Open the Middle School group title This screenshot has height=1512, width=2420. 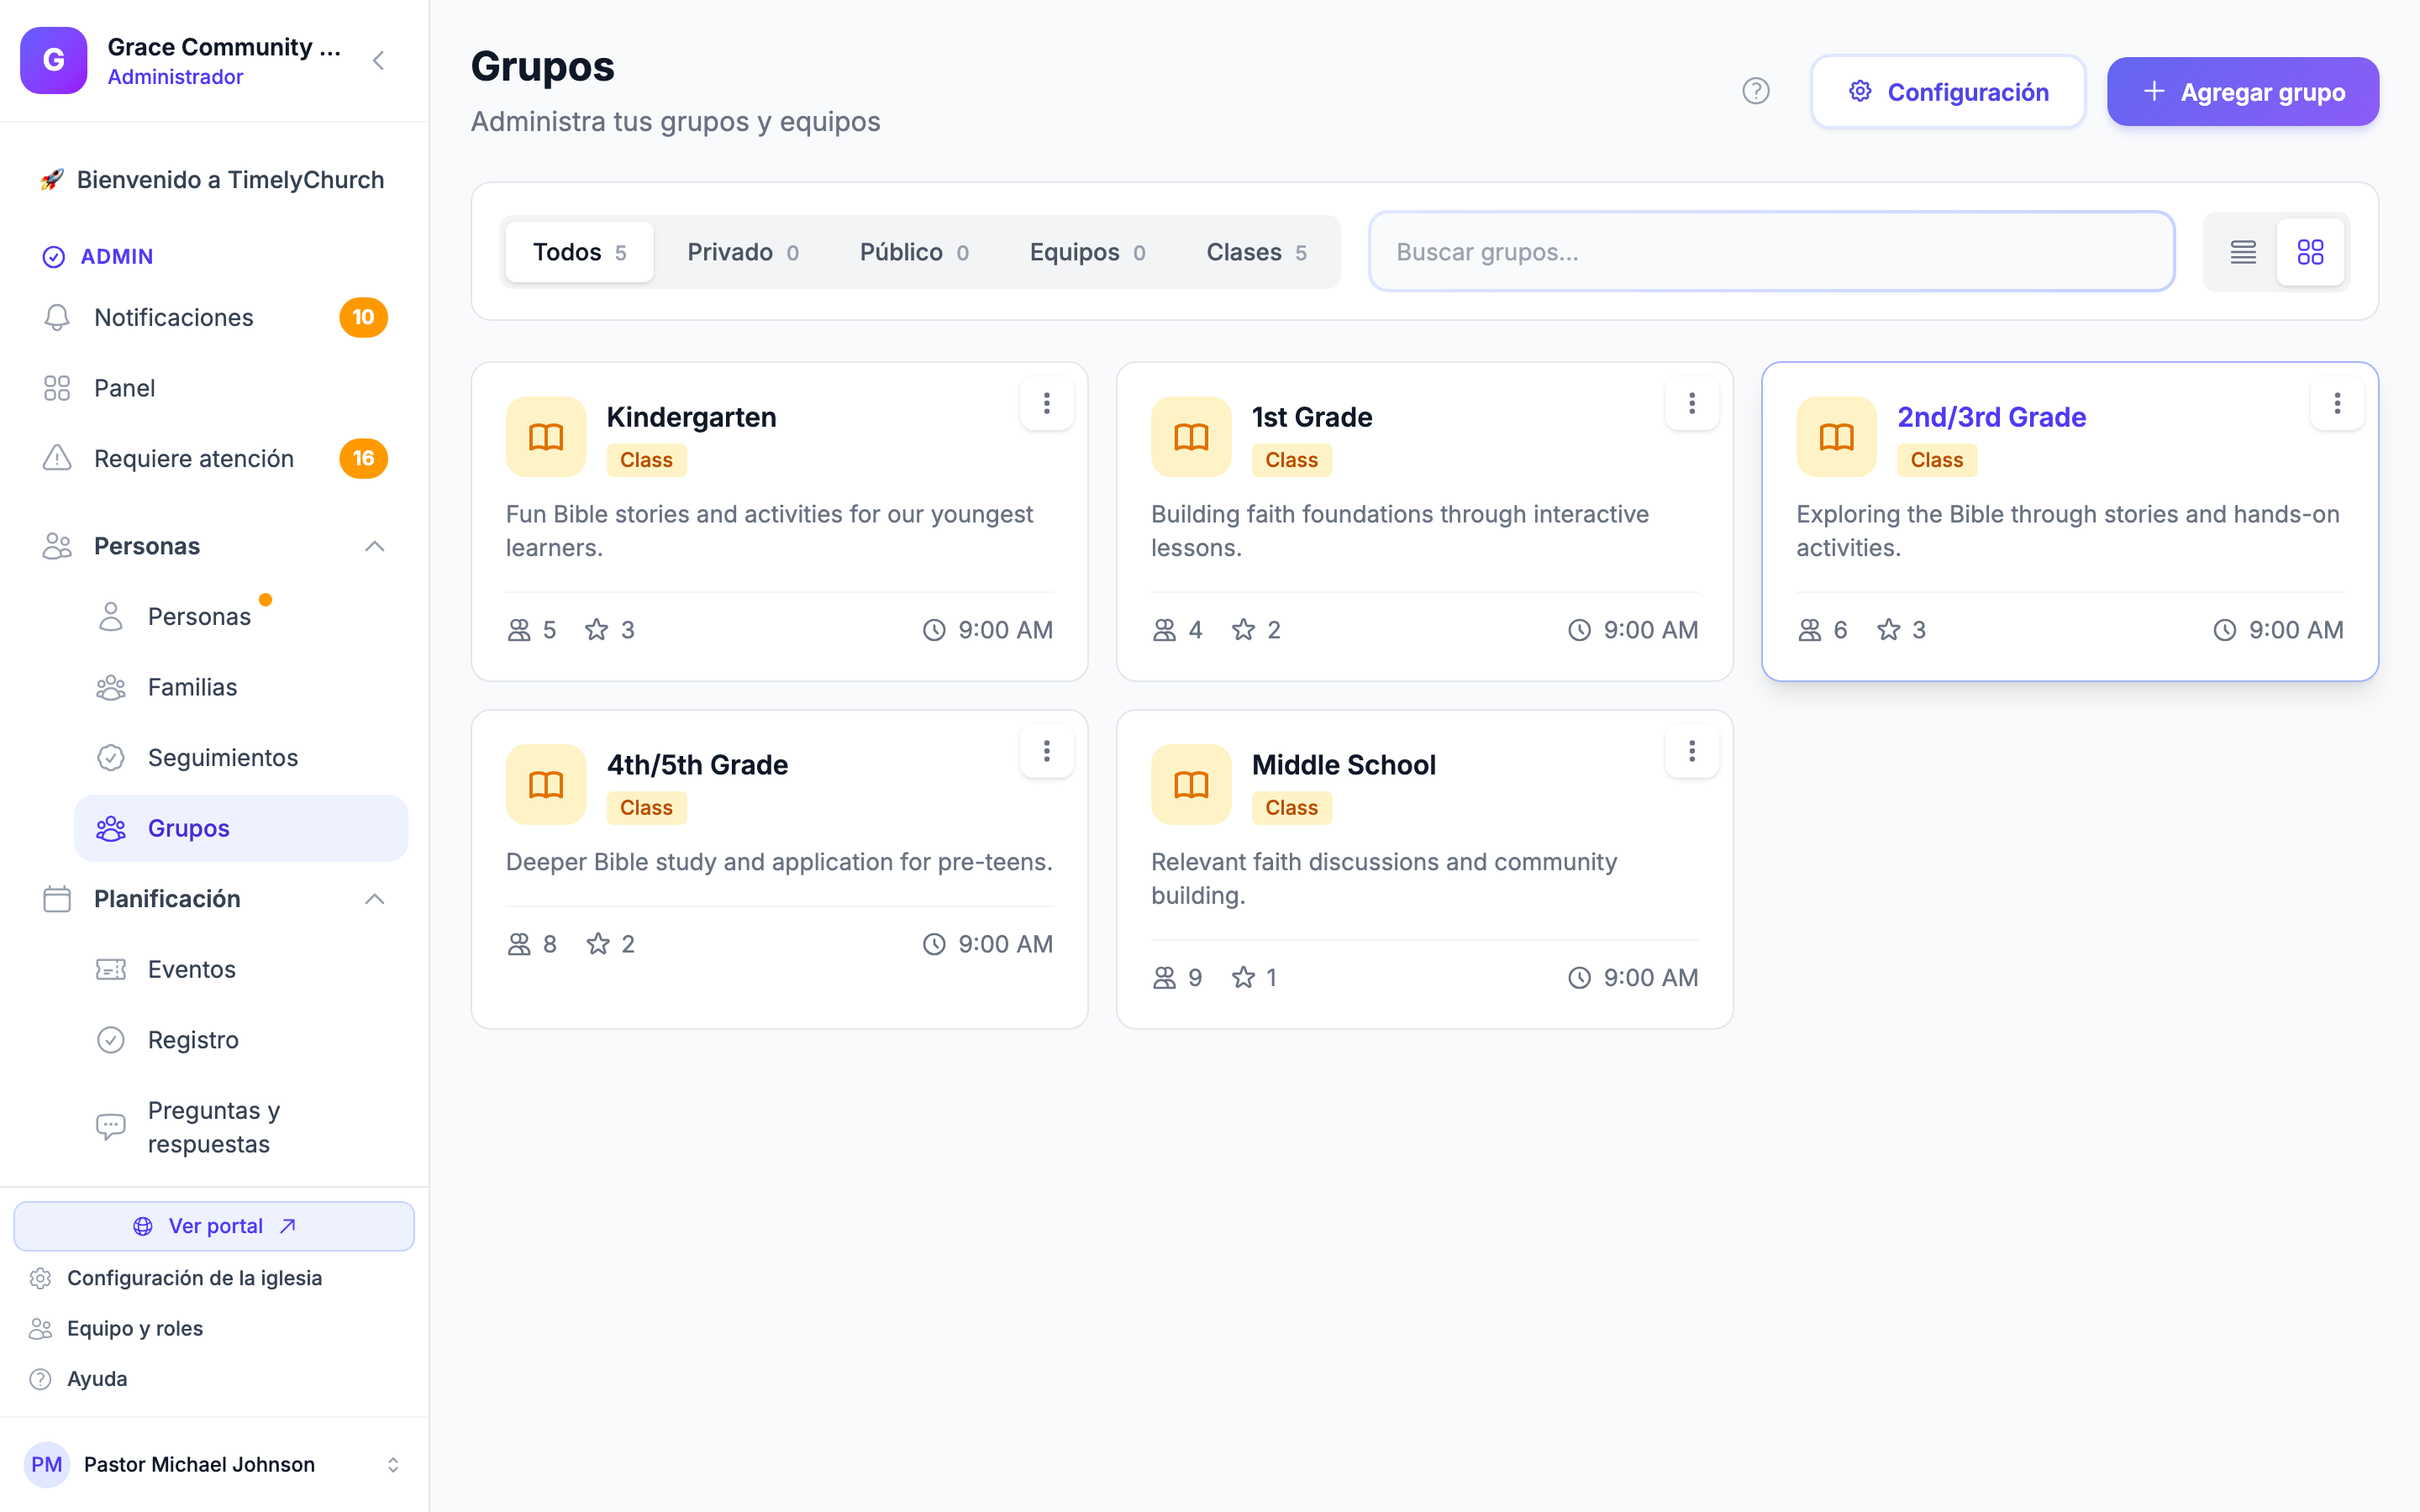(1343, 765)
